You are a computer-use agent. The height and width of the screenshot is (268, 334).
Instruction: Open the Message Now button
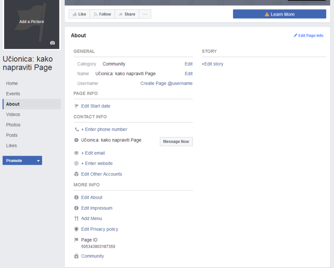176,142
